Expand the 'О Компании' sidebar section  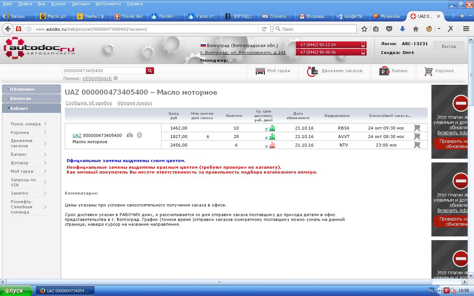pyautogui.click(x=31, y=89)
